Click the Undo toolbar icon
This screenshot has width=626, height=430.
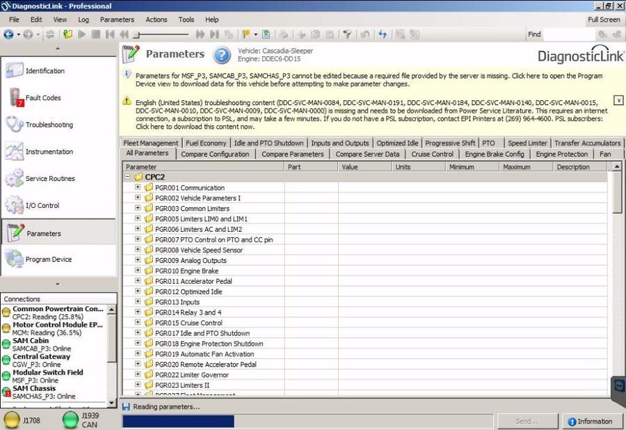coord(365,35)
